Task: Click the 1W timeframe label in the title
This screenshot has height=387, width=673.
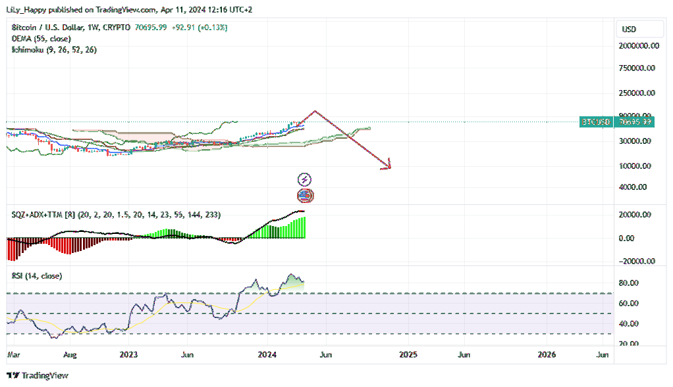Action: click(x=93, y=28)
